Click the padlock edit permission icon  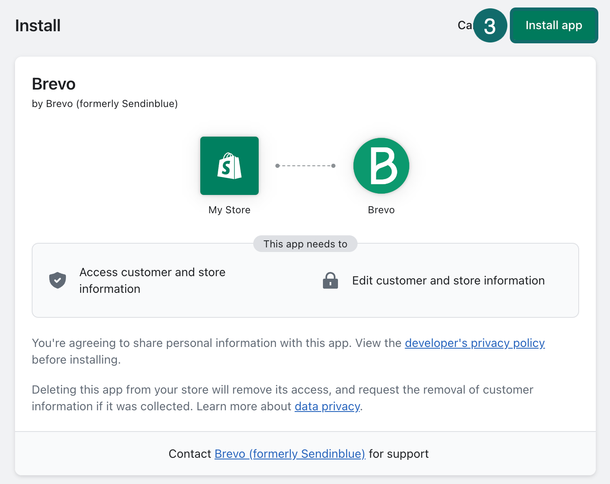pos(330,280)
